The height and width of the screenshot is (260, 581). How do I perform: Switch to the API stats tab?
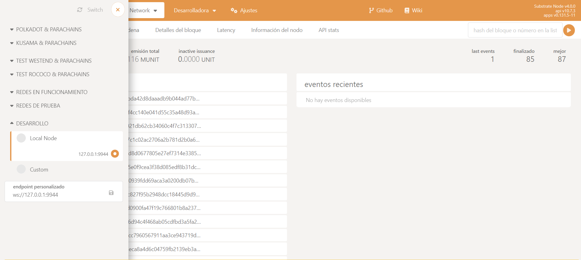[x=329, y=30]
